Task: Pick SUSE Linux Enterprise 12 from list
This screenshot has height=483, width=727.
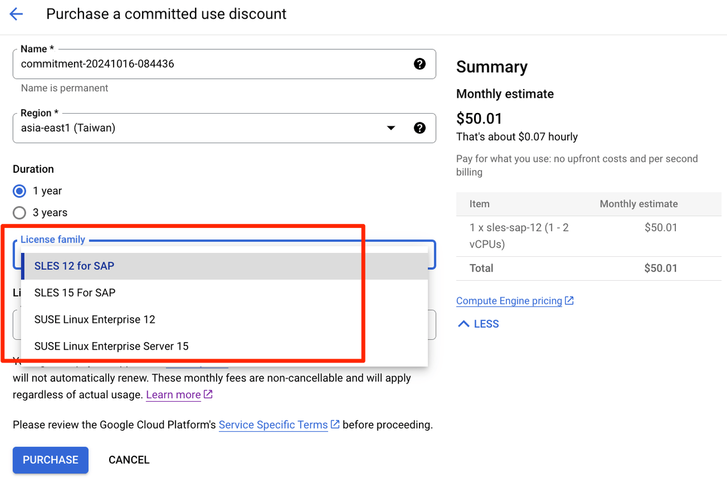Action: (94, 319)
